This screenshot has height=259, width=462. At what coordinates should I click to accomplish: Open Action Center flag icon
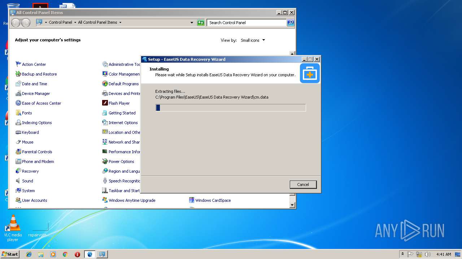tap(18, 64)
